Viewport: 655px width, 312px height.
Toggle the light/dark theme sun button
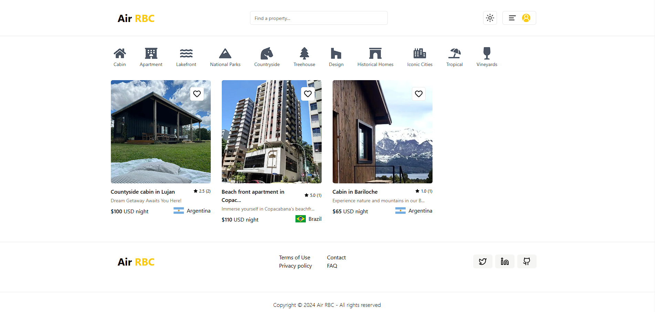point(490,18)
